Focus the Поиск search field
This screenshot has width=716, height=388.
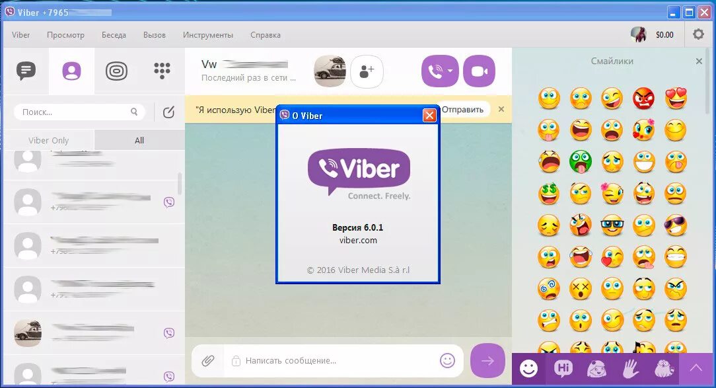(x=79, y=112)
